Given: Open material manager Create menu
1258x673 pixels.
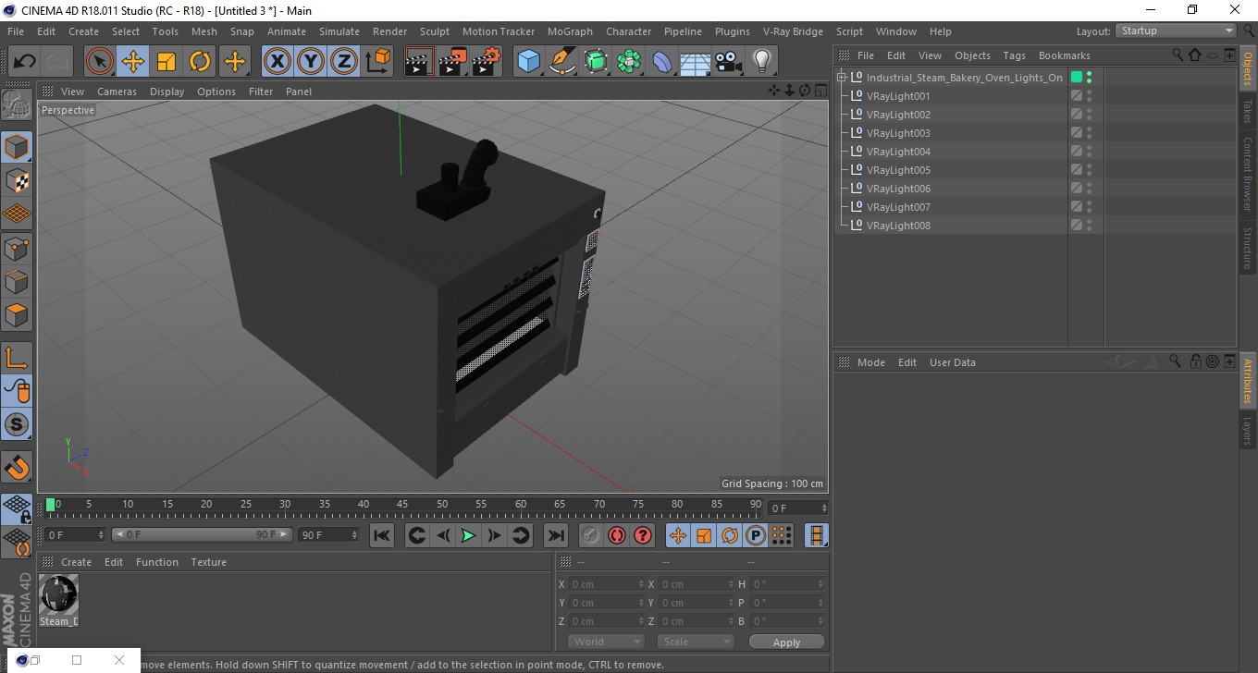Looking at the screenshot, I should (x=76, y=562).
